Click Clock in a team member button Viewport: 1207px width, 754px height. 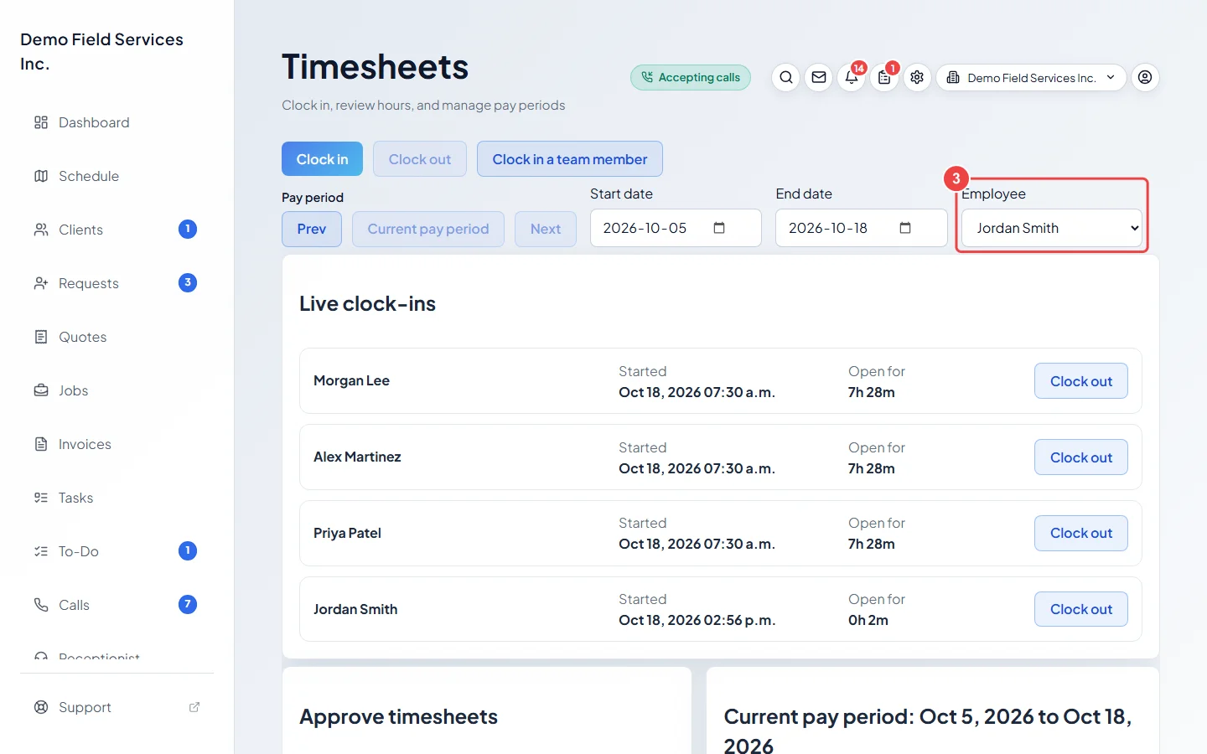coord(570,159)
